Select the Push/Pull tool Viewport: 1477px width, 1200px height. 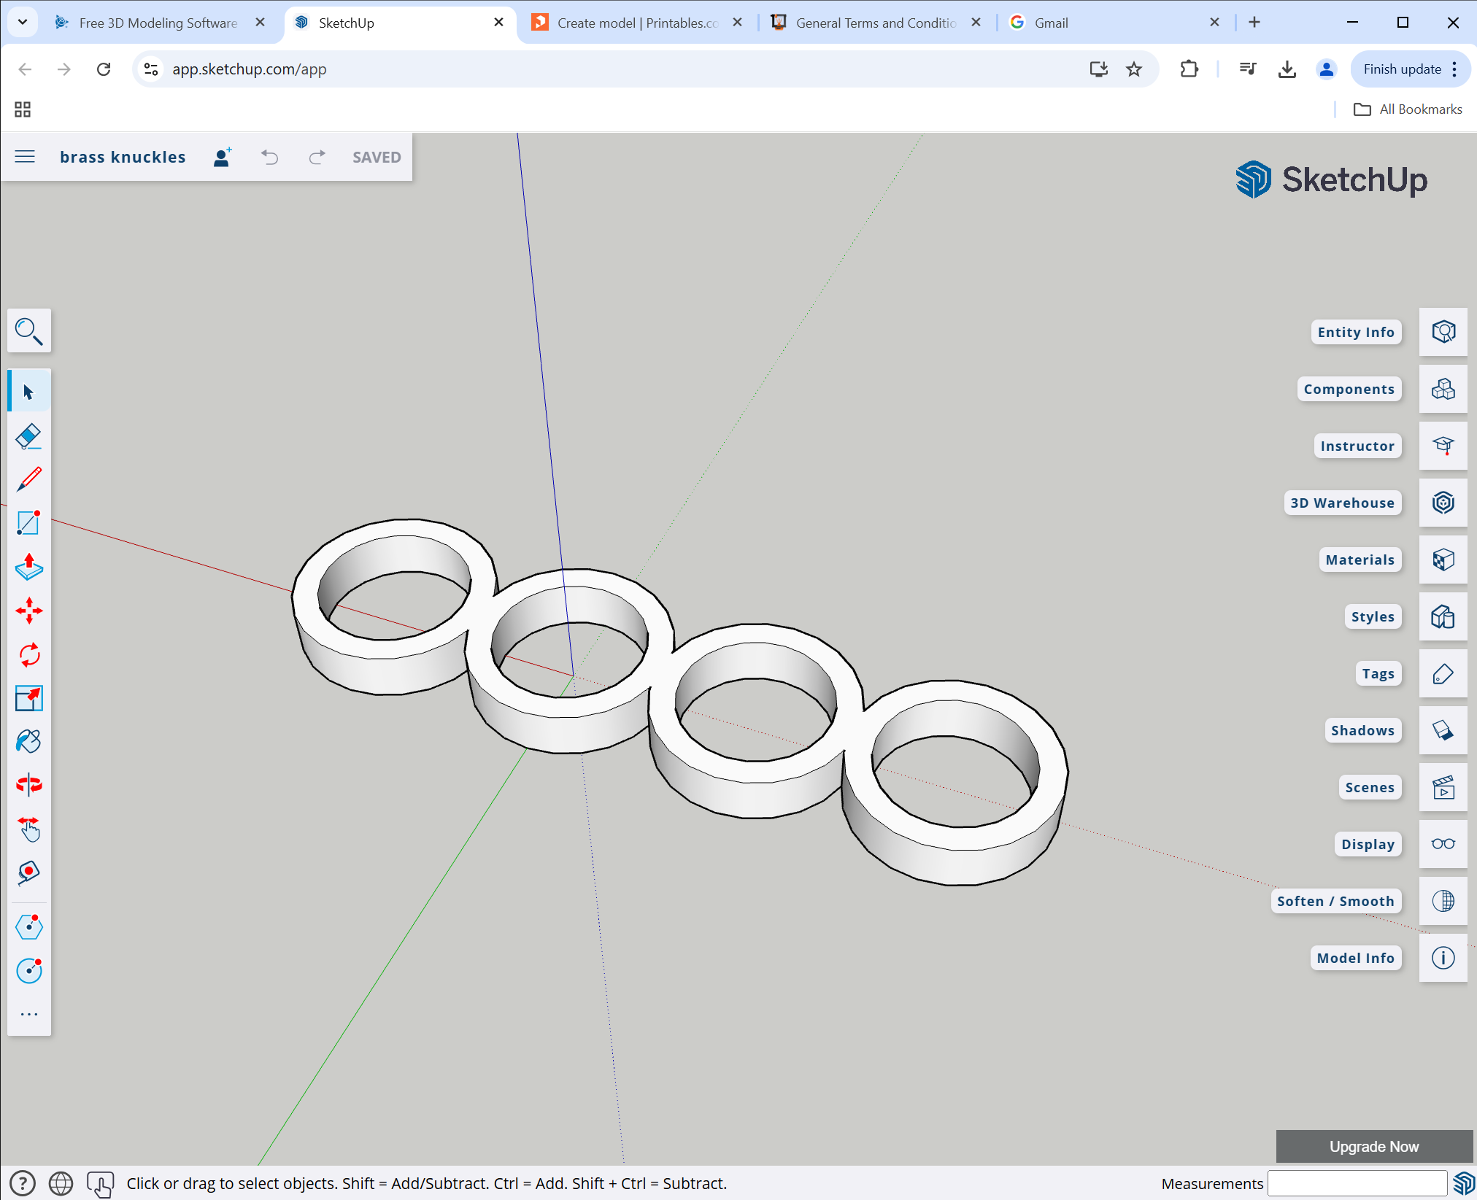pyautogui.click(x=29, y=567)
